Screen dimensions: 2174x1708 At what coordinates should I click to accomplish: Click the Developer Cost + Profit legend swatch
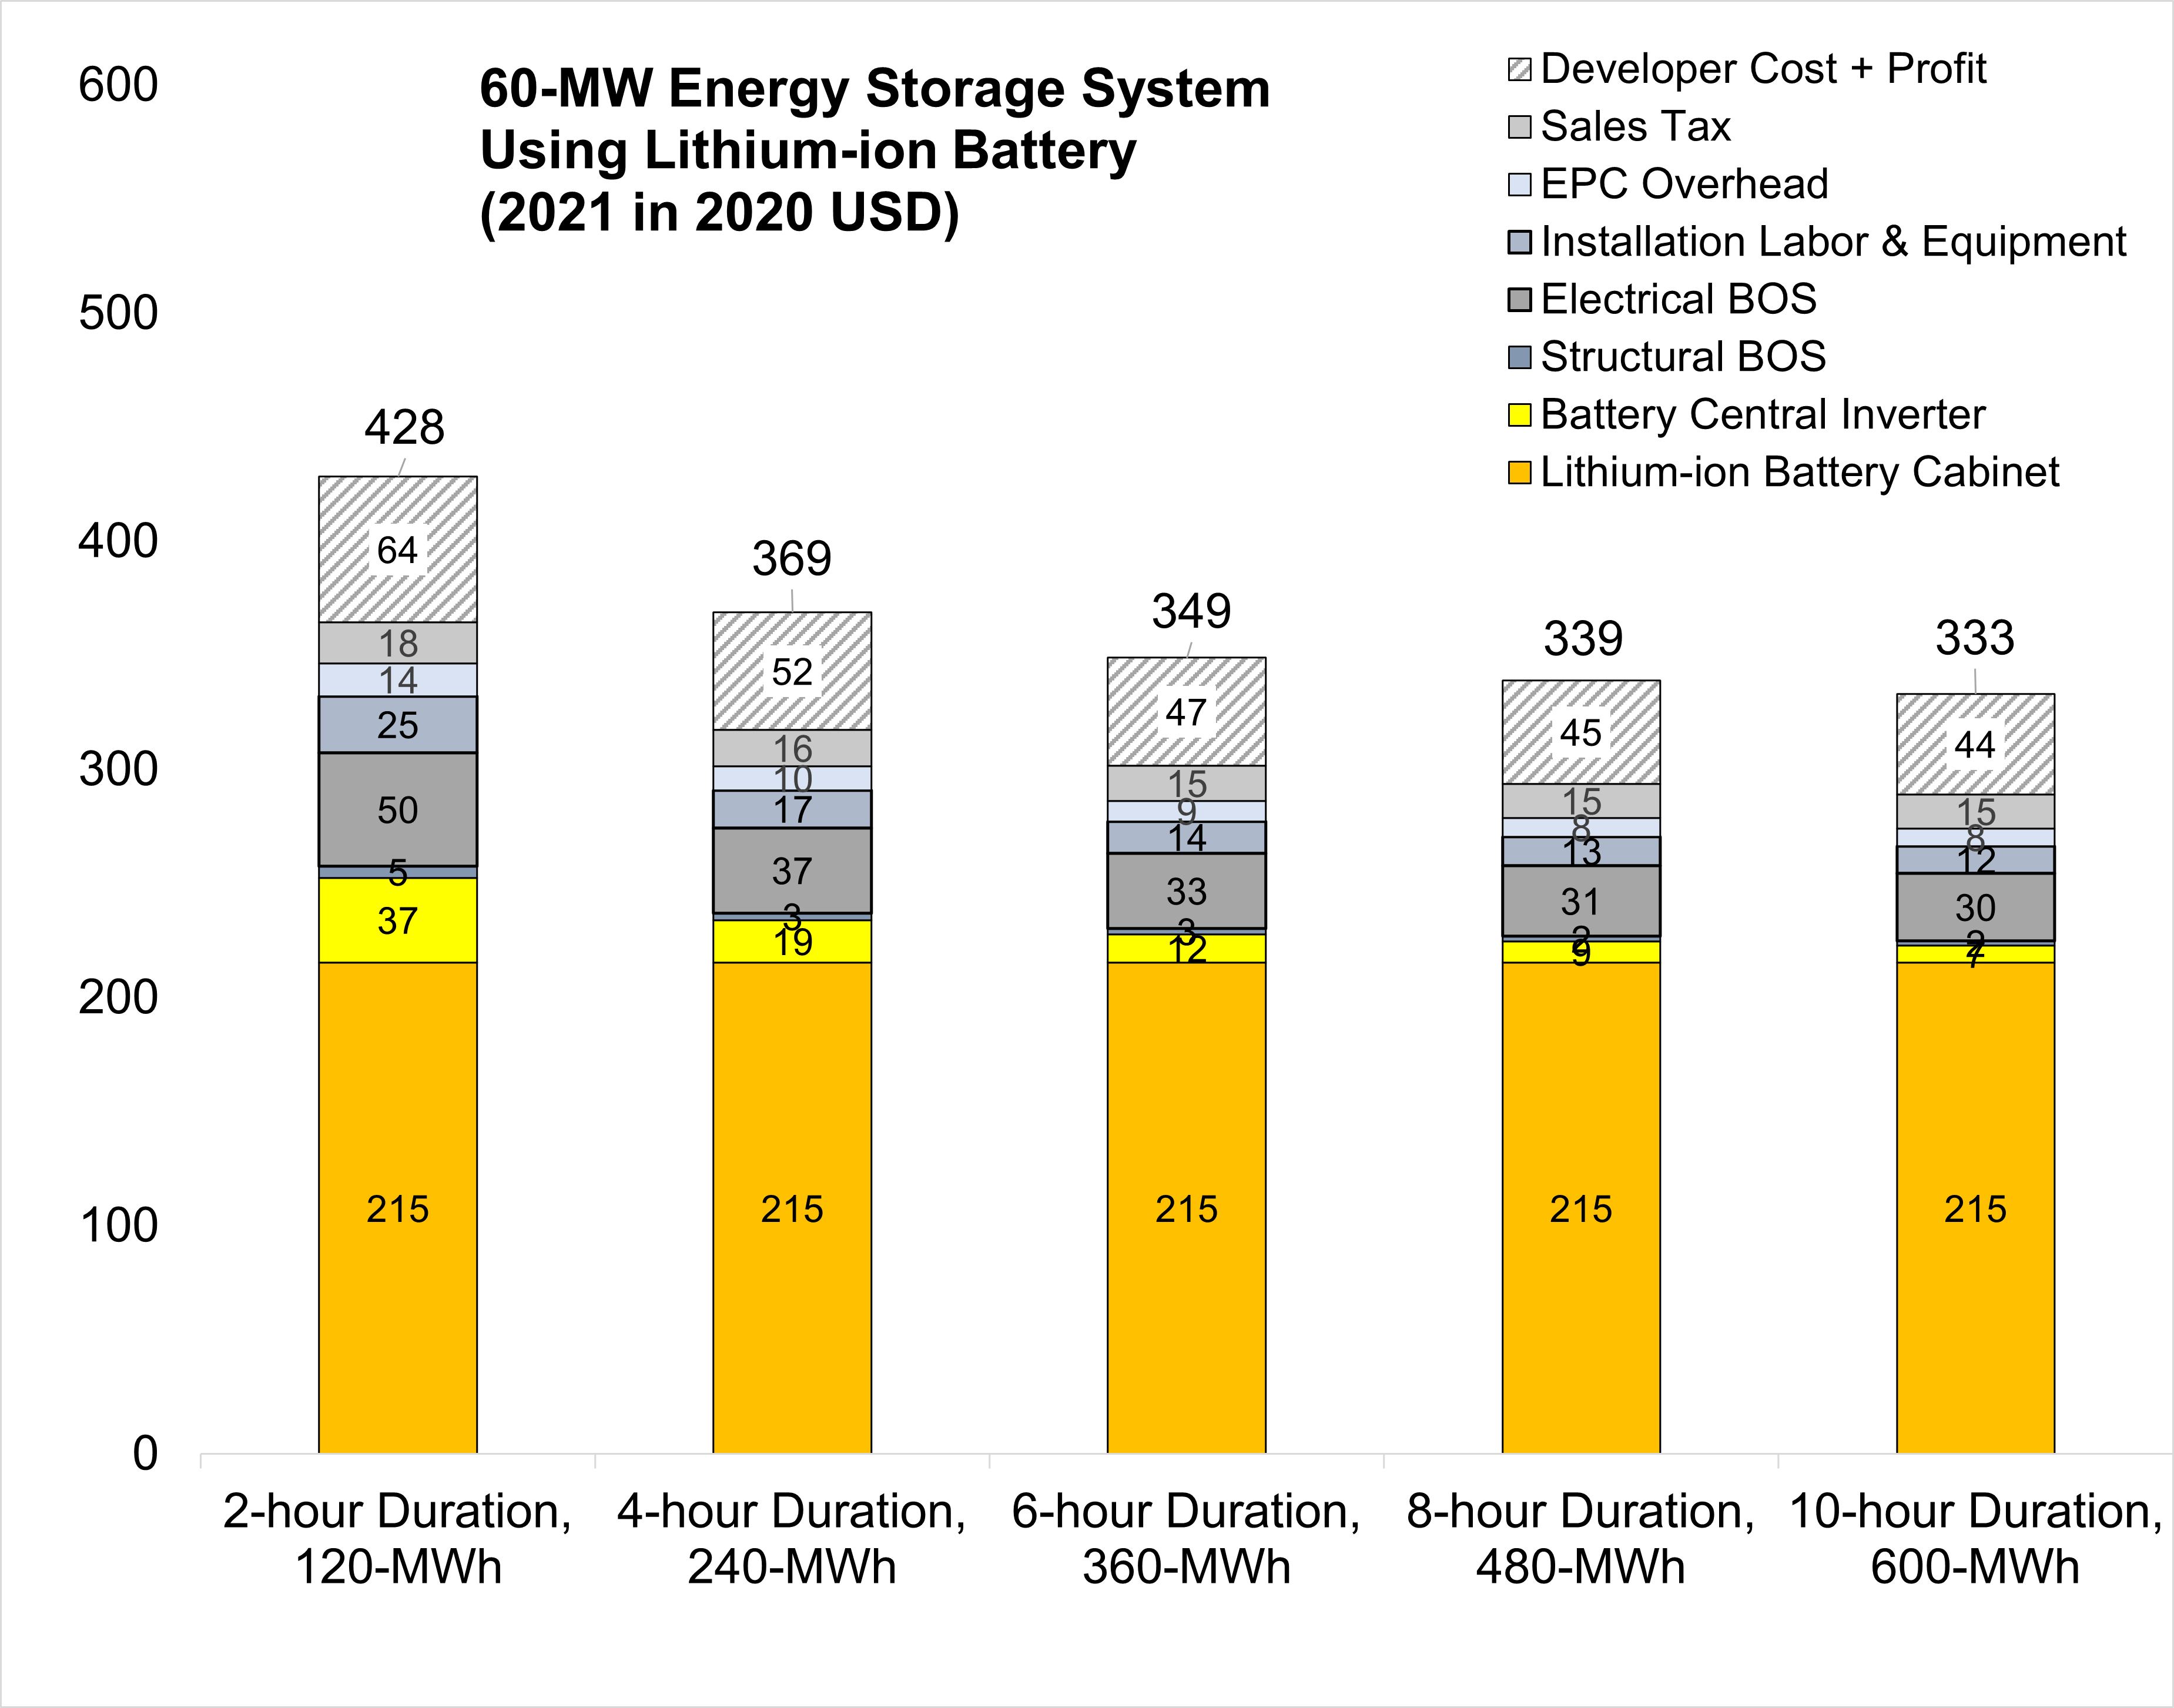pyautogui.click(x=1519, y=69)
